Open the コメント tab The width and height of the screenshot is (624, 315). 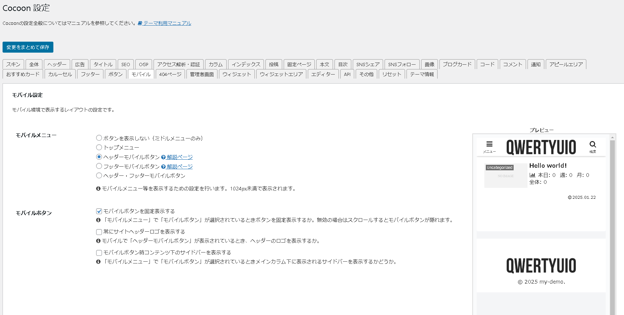pyautogui.click(x=513, y=64)
